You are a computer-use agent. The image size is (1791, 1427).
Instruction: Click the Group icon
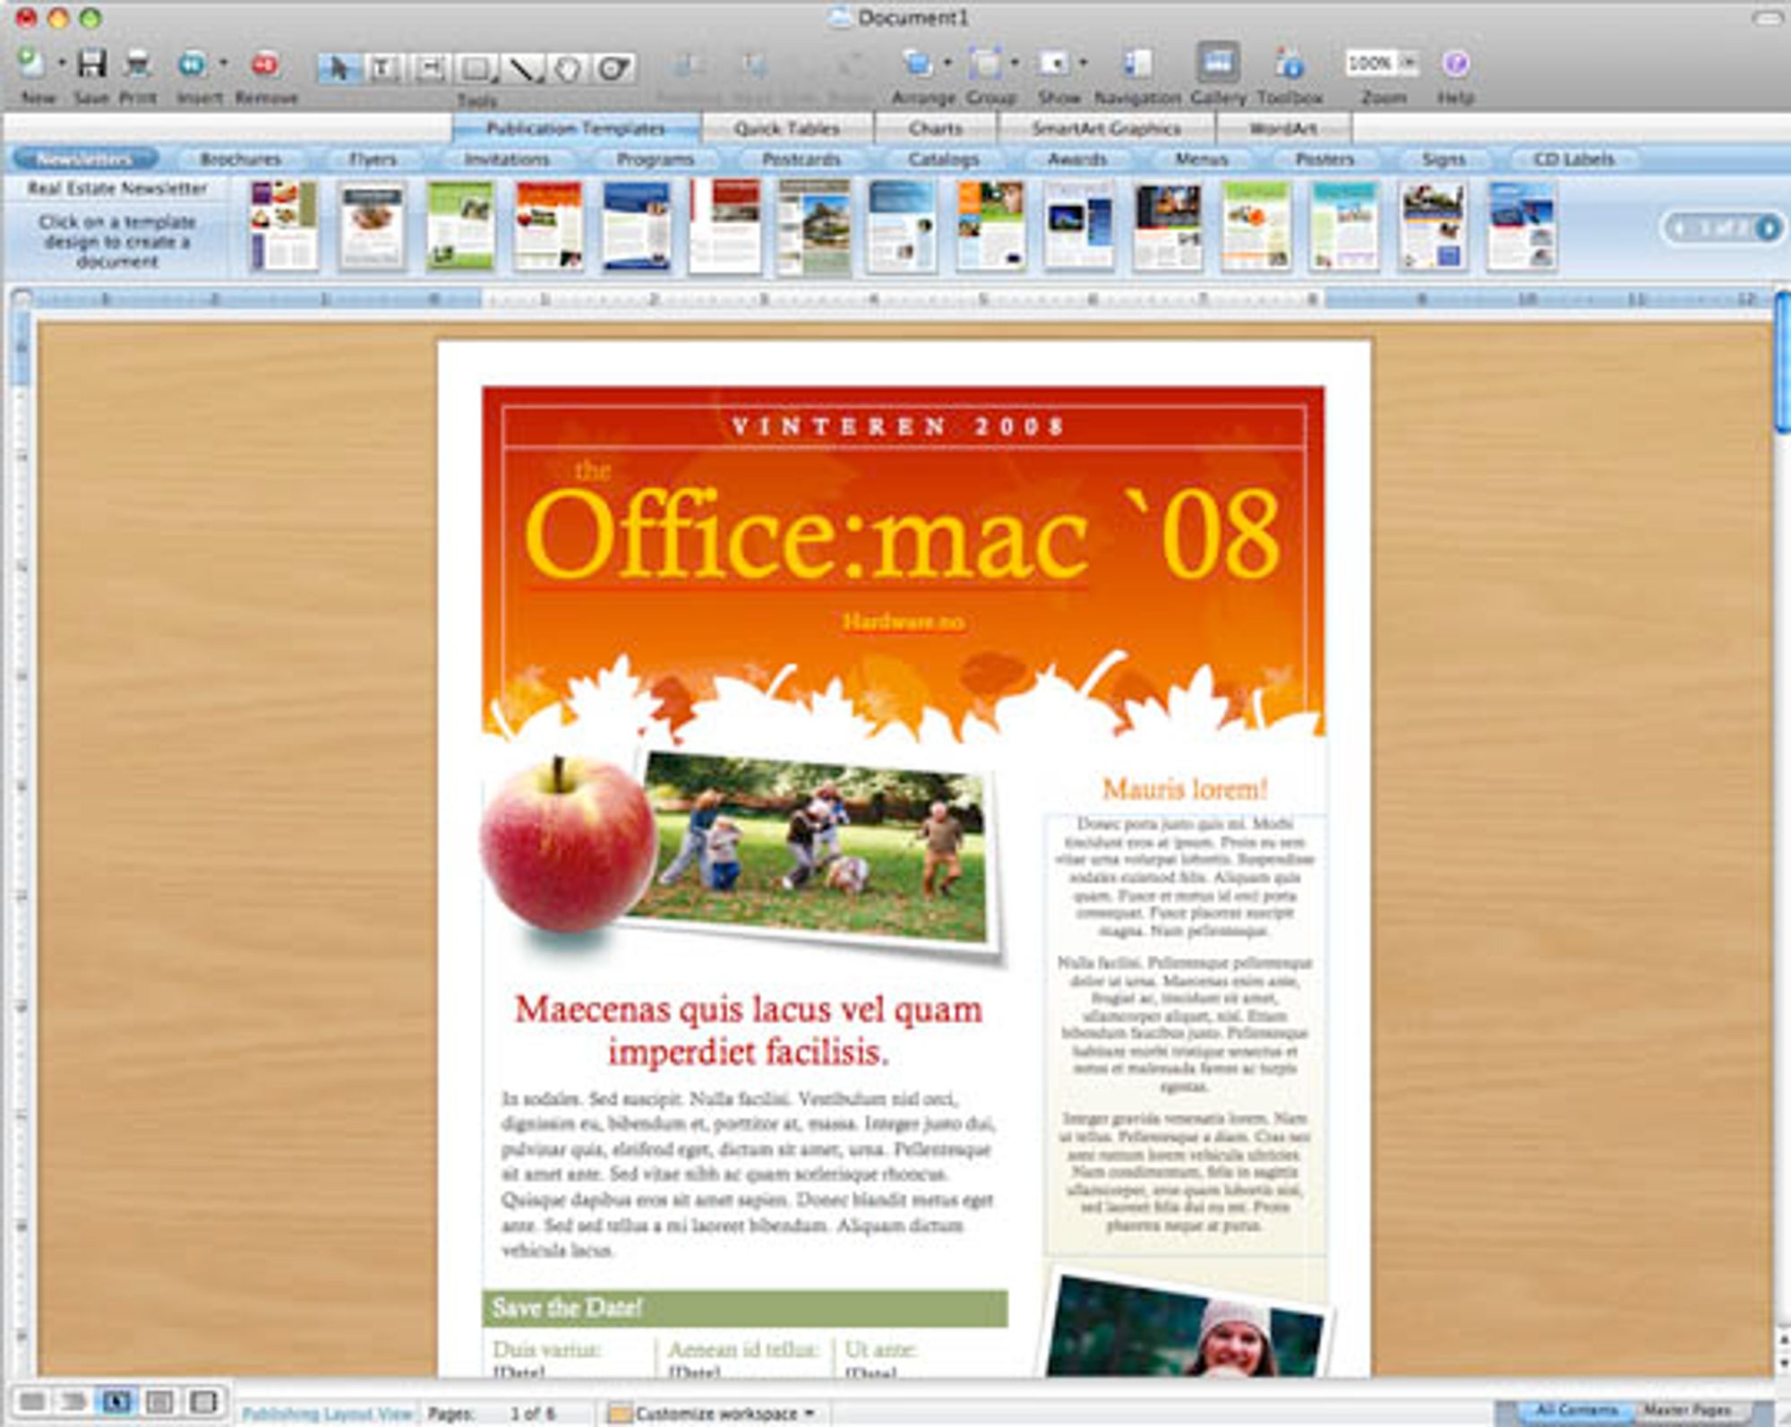(985, 64)
